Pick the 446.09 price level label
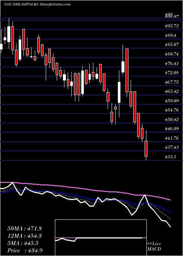This screenshot has height=256, width=183. pos(171,129)
